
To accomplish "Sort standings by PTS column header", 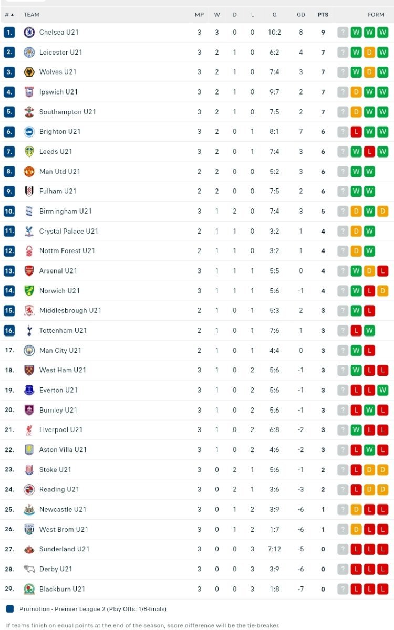I will [323, 15].
